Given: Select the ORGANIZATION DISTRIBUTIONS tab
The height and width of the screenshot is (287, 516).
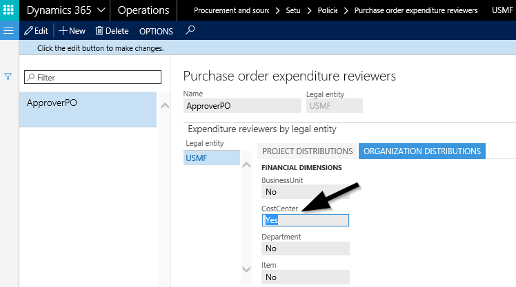Looking at the screenshot, I should [x=421, y=151].
